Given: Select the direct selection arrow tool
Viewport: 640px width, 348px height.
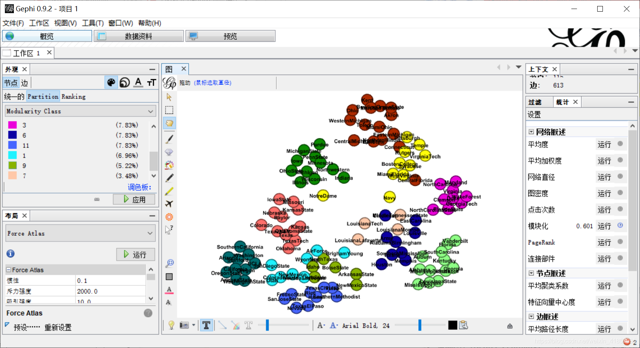Looking at the screenshot, I should pyautogui.click(x=169, y=97).
